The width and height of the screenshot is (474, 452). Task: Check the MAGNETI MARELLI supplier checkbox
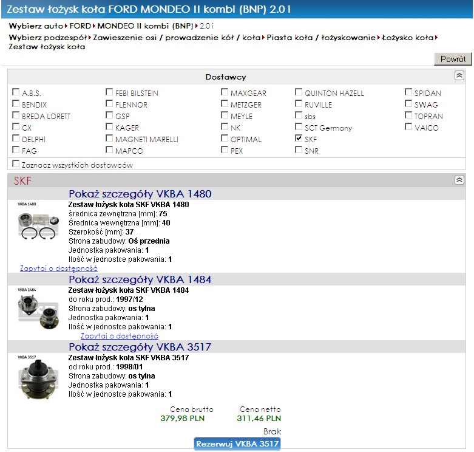coord(109,138)
